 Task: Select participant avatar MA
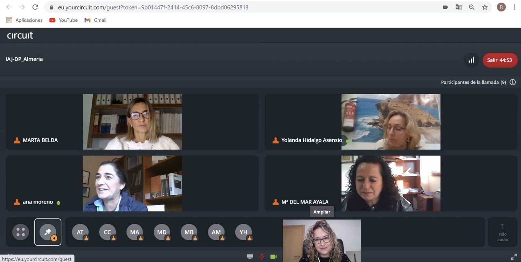[134, 232]
